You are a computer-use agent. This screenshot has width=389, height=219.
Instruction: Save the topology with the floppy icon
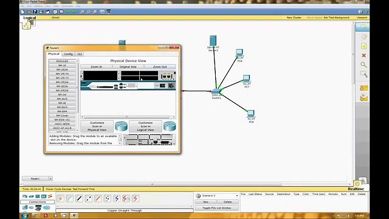coord(35,12)
